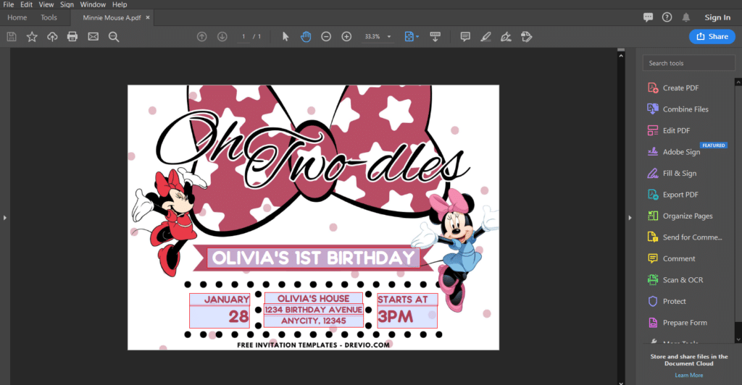Click the Search tools field
The height and width of the screenshot is (385, 742).
[x=688, y=63]
